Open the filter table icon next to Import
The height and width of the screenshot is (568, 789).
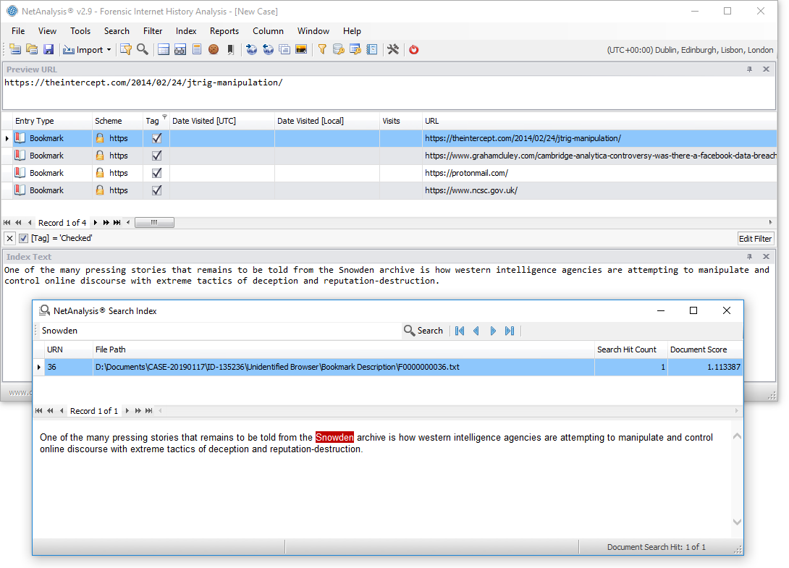point(126,49)
